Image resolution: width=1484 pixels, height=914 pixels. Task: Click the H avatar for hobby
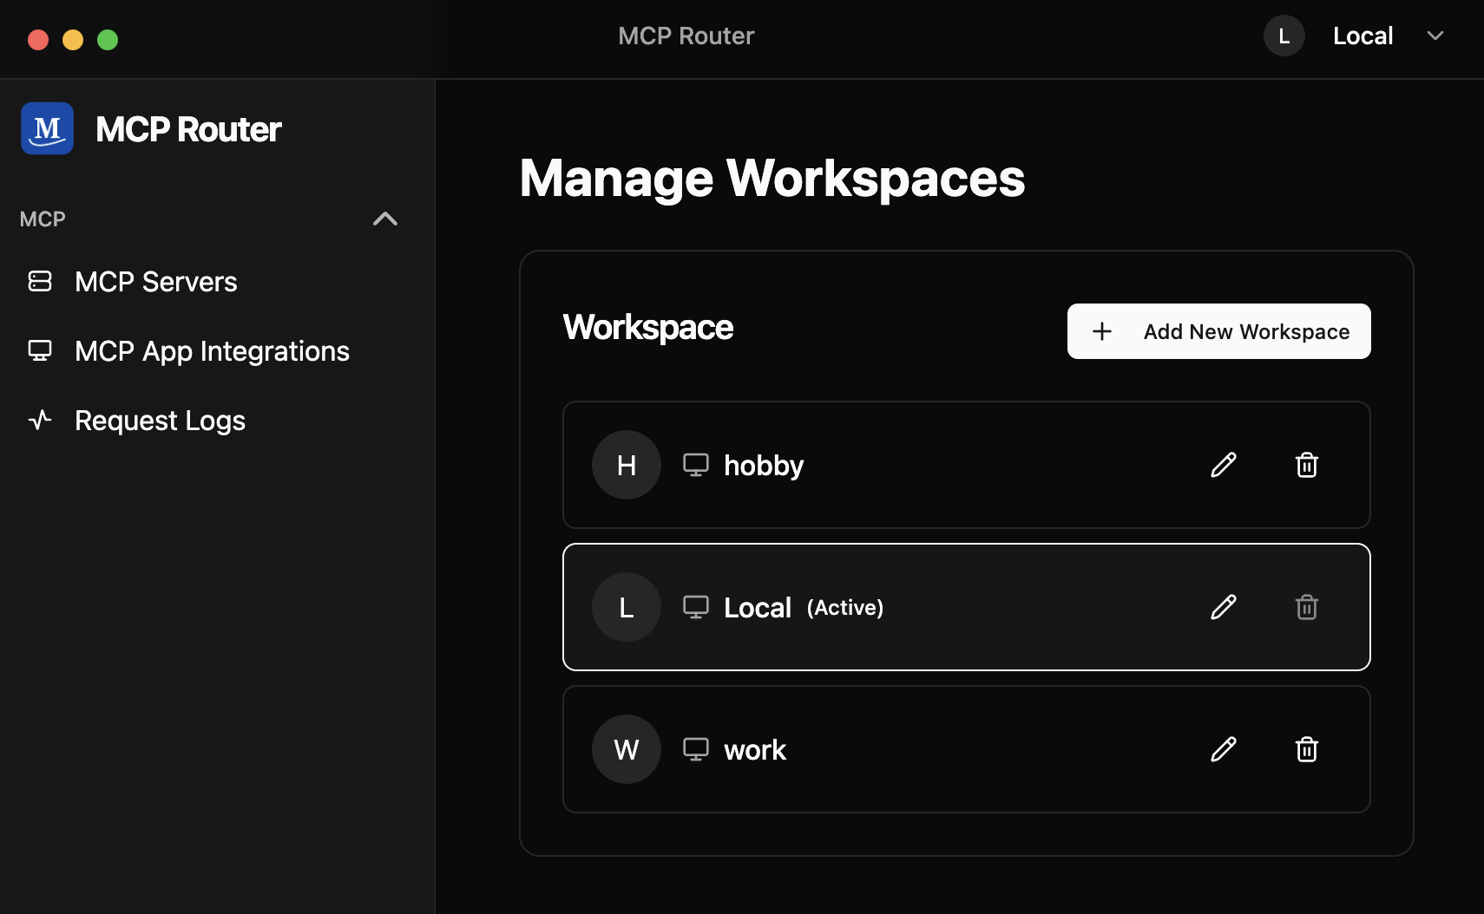coord(626,465)
